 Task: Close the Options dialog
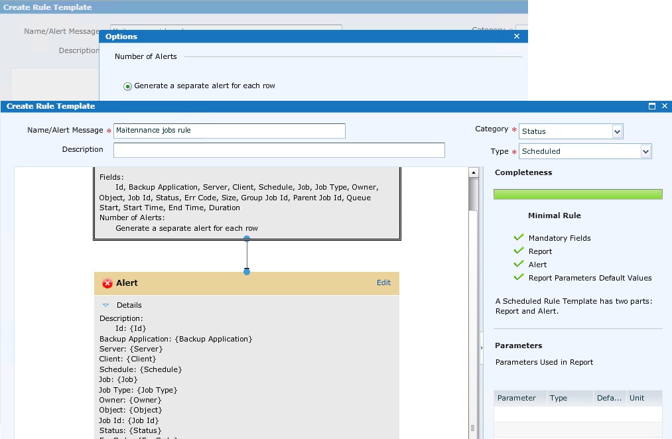pos(517,36)
